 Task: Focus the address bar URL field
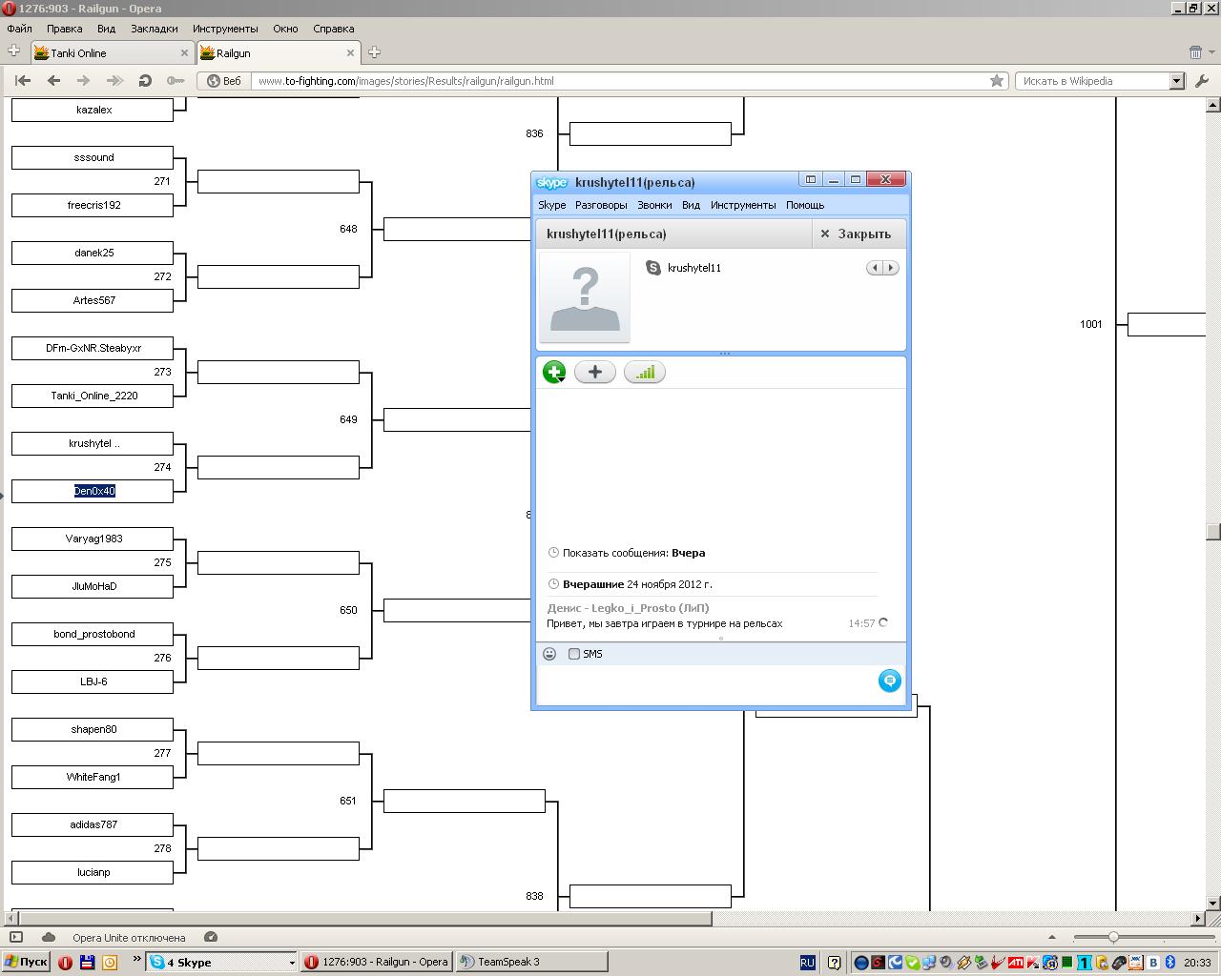pos(620,81)
